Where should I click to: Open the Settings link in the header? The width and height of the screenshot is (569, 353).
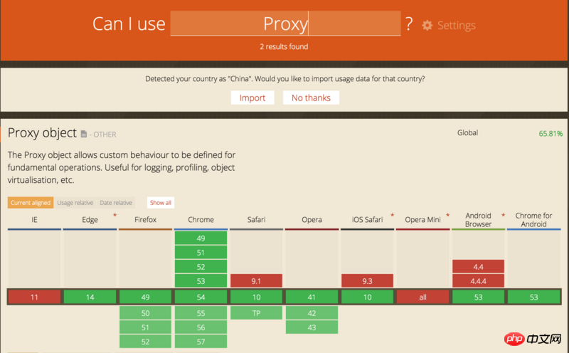pyautogui.click(x=456, y=25)
